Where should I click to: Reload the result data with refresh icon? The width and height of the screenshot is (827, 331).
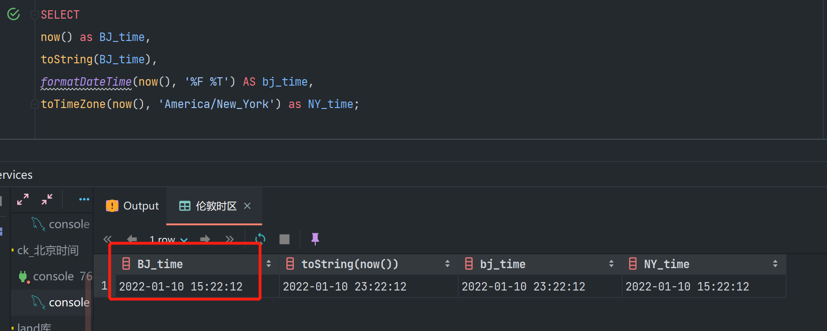[260, 239]
